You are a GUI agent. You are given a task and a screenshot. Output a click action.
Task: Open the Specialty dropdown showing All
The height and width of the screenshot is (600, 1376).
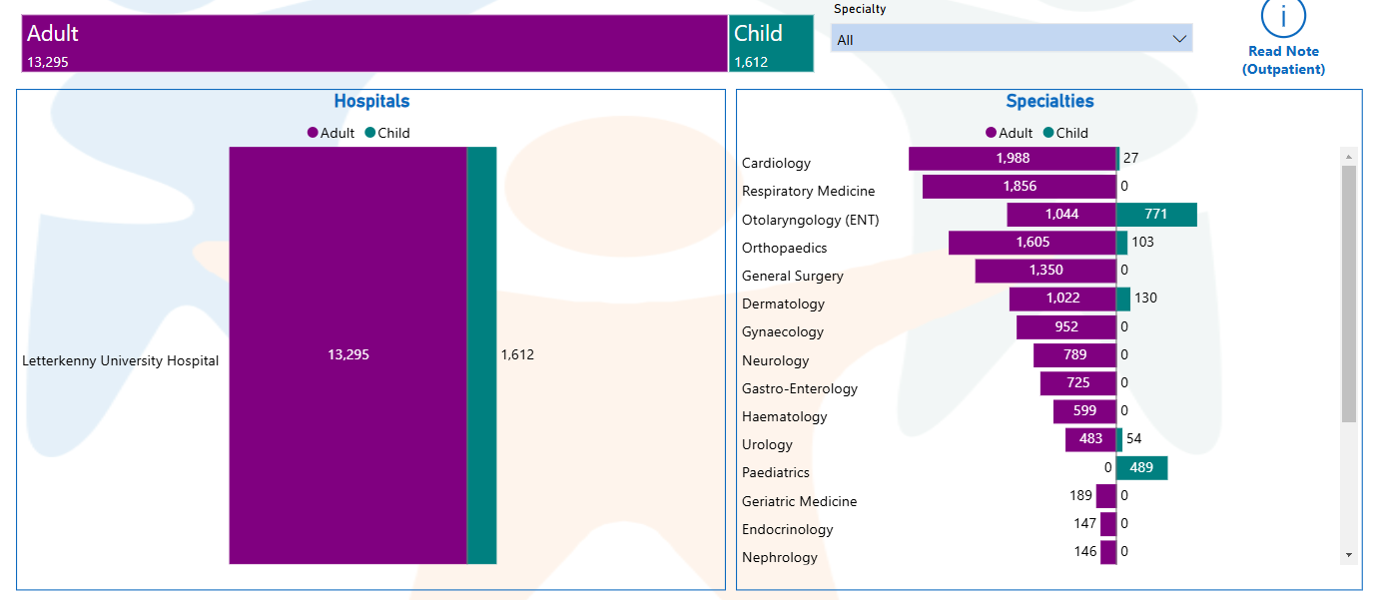[x=999, y=39]
